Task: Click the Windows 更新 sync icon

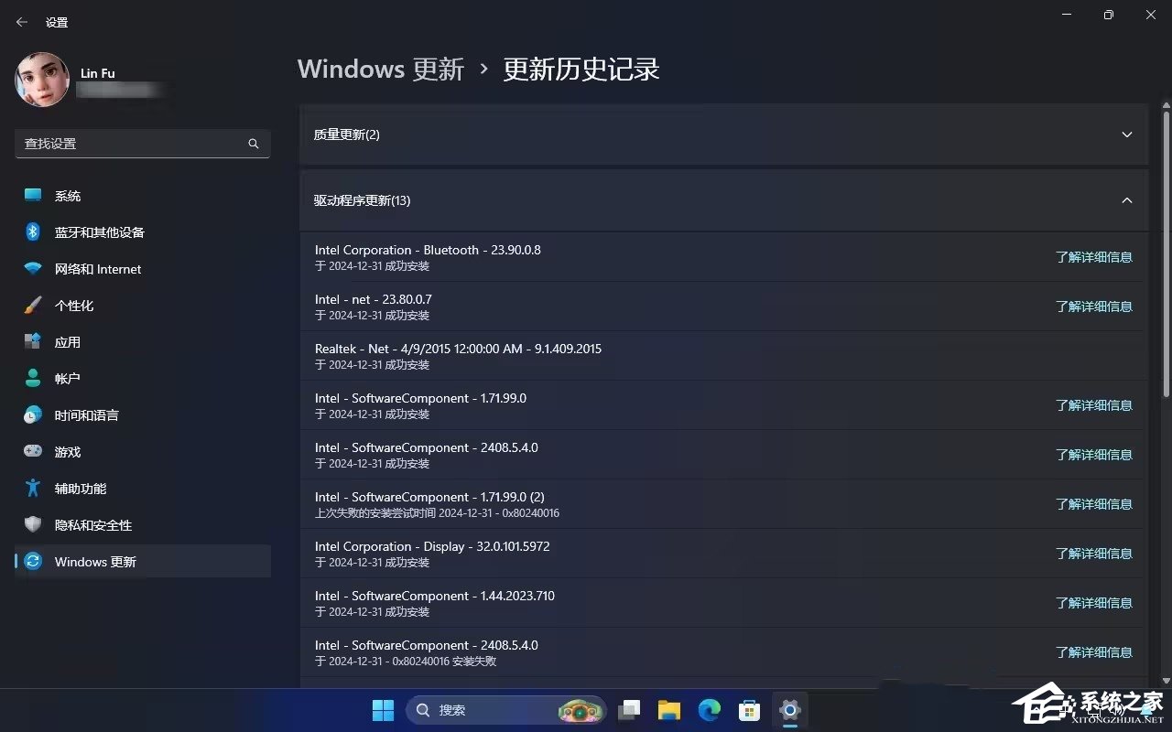Action: click(x=33, y=562)
